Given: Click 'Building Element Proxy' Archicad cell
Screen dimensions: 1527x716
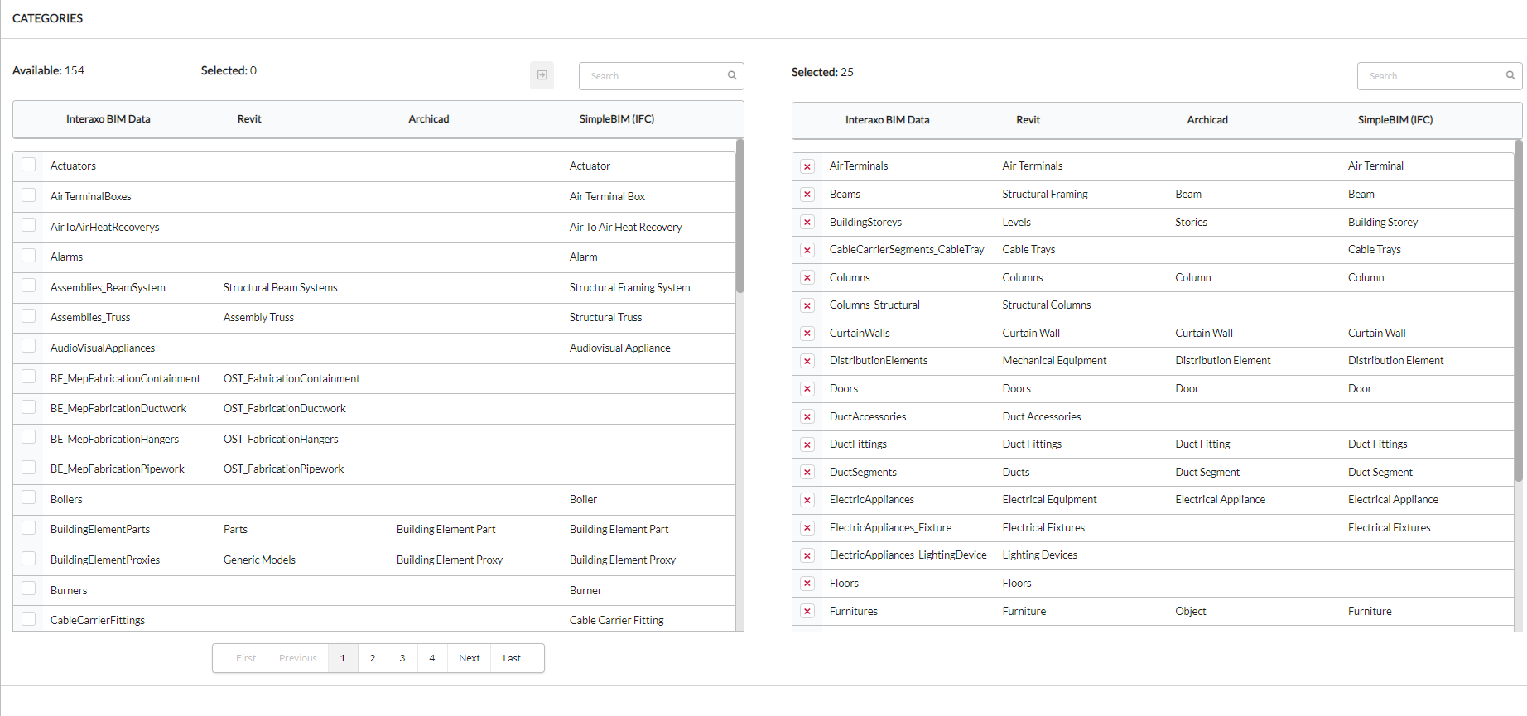Looking at the screenshot, I should [450, 560].
